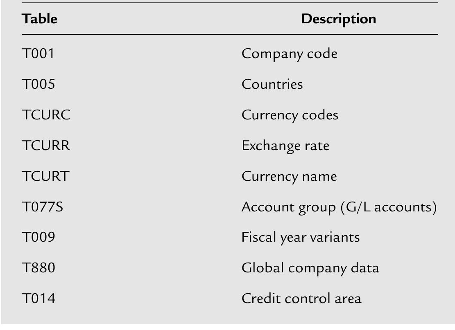455x330 pixels.
Task: Select the TCURR table entry
Action: pos(46,146)
